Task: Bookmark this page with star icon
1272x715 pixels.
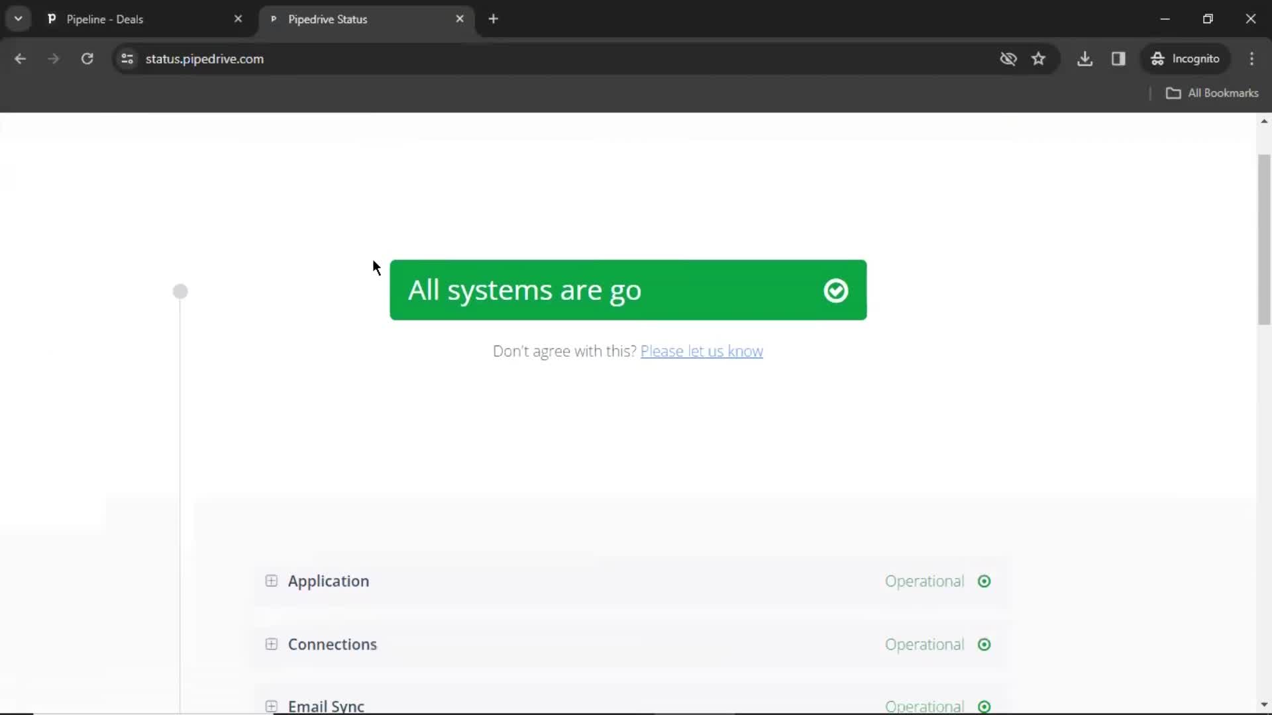Action: pos(1038,59)
